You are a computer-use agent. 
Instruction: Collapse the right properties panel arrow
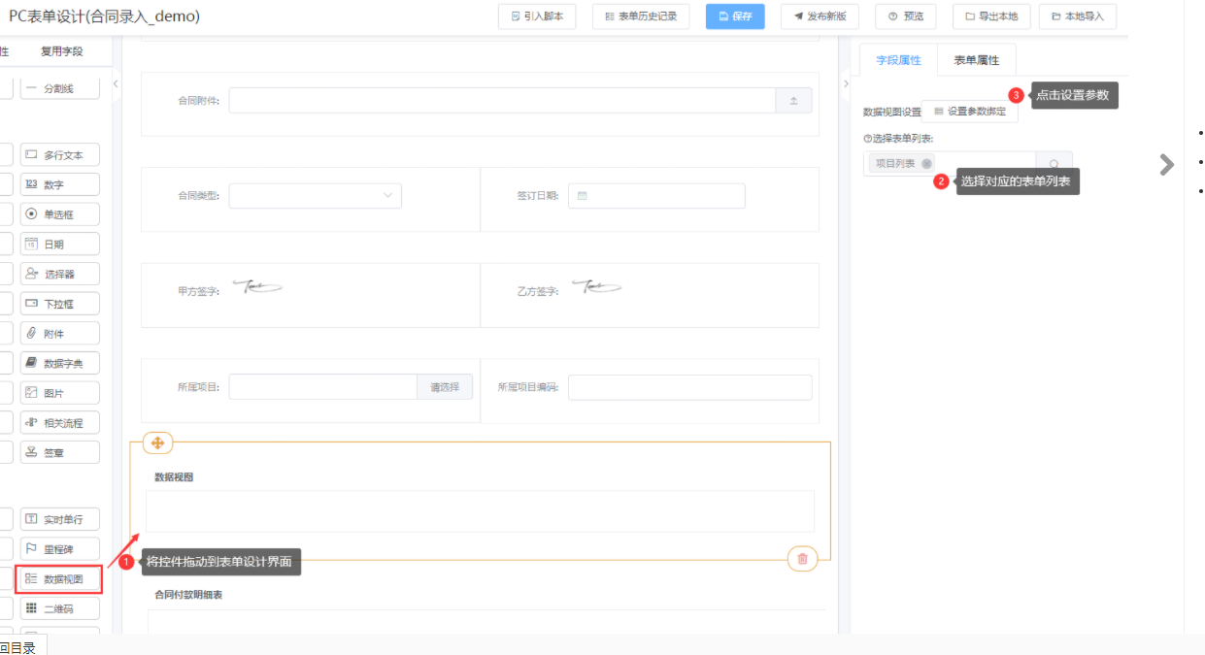pos(844,84)
